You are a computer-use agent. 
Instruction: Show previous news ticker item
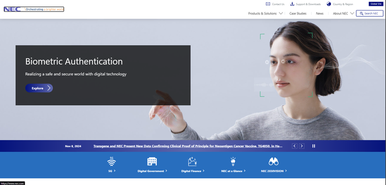pyautogui.click(x=294, y=146)
